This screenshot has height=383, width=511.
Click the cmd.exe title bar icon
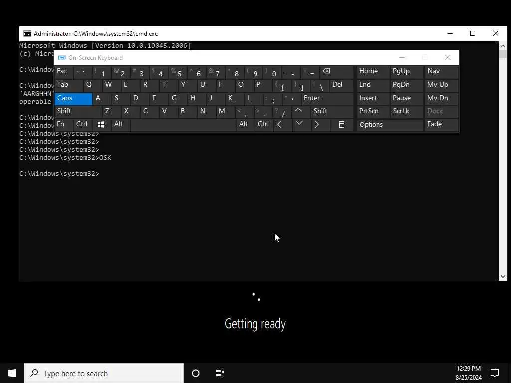(x=27, y=34)
